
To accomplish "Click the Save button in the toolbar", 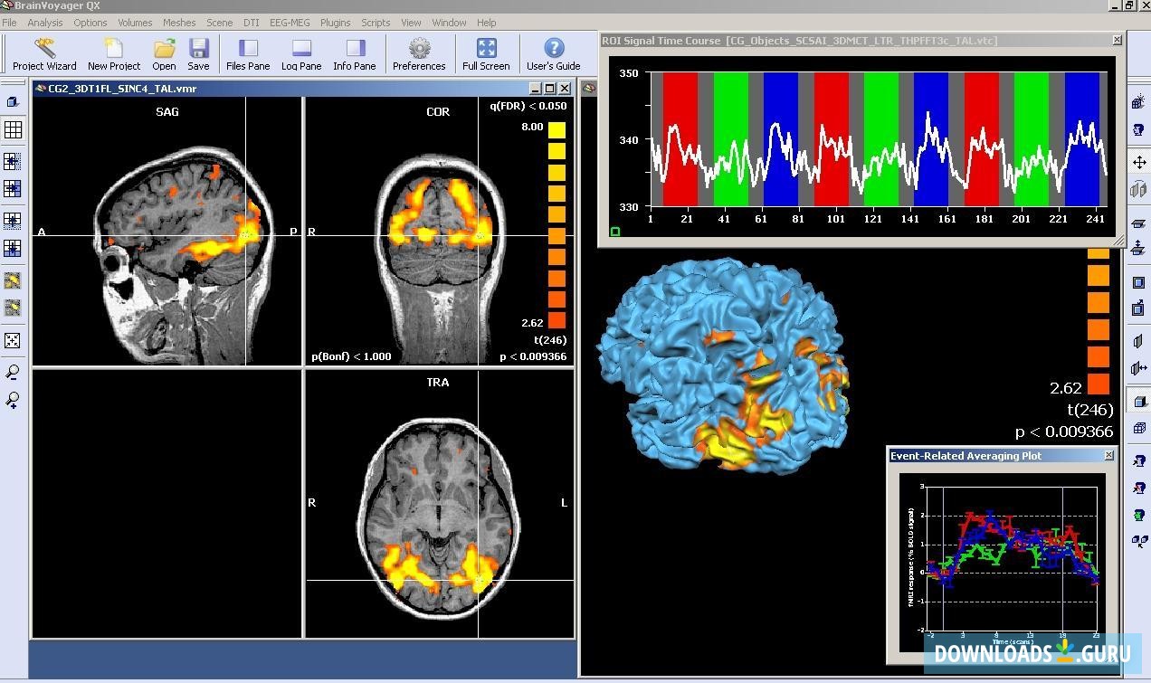I will click(x=198, y=52).
